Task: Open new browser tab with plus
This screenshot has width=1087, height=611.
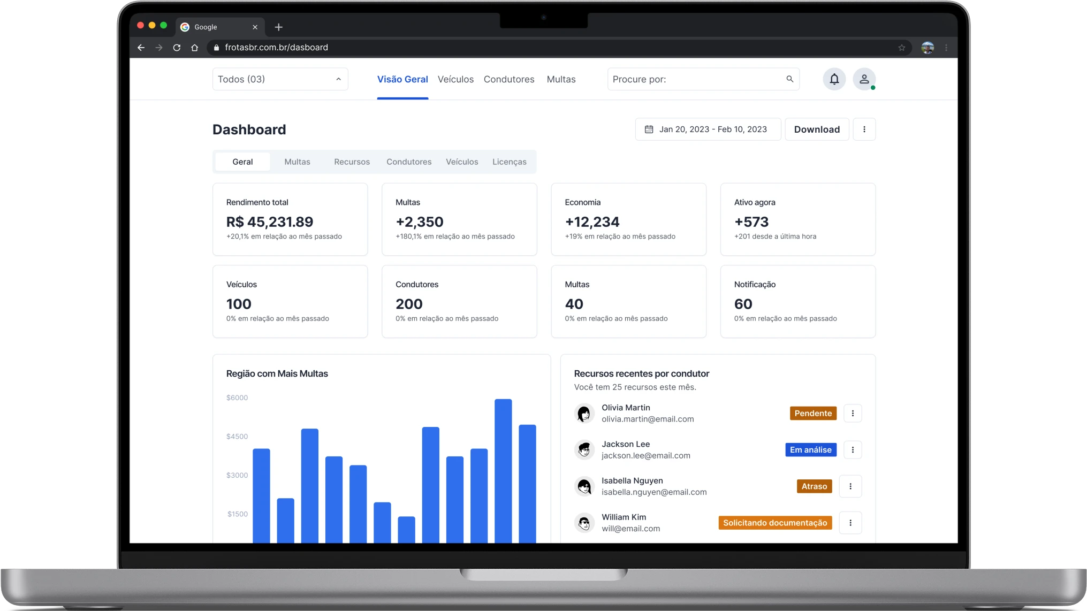Action: coord(278,27)
